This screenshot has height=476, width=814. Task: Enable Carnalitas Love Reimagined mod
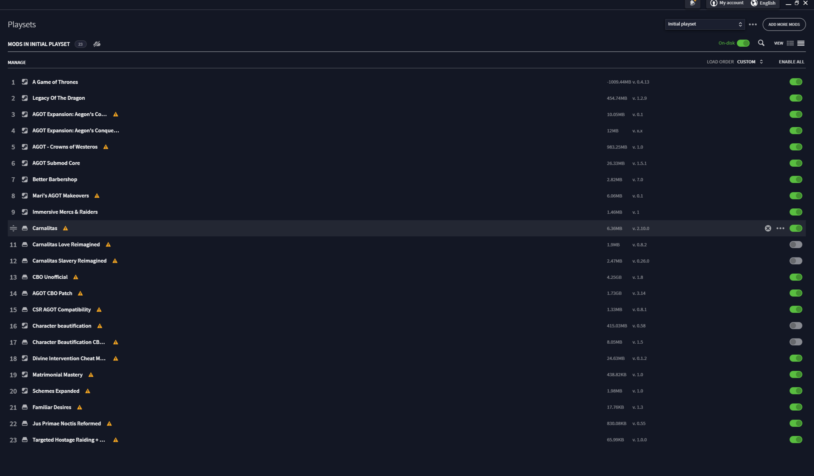coord(796,244)
